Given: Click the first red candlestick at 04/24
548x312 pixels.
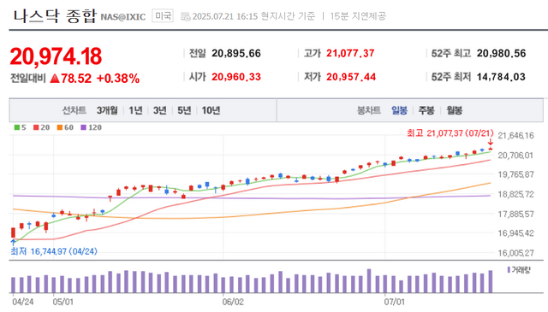Looking at the screenshot, I should [x=14, y=233].
